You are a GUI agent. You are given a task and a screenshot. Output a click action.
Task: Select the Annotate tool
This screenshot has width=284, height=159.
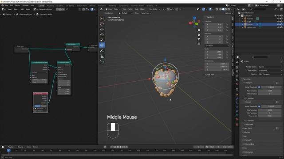[x=102, y=51]
